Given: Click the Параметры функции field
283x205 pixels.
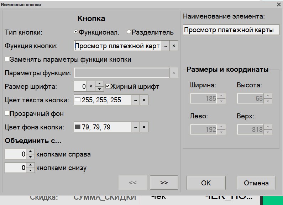Looking at the screenshot, I should pos(122,73).
